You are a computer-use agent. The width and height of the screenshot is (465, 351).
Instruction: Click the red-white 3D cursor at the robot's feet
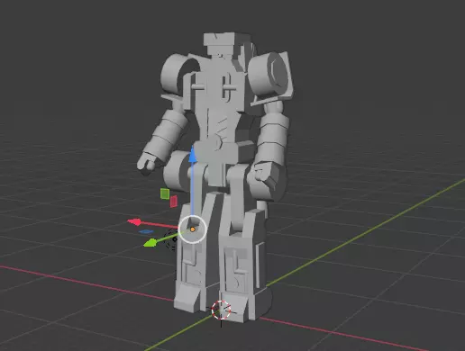[x=221, y=310]
